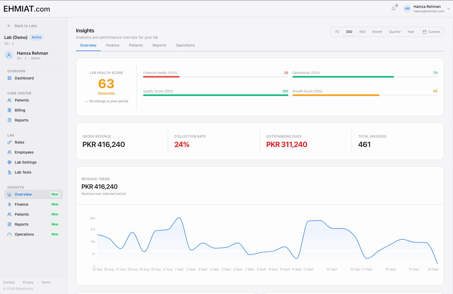Click the Operations gauge icon

pyautogui.click(x=9, y=234)
